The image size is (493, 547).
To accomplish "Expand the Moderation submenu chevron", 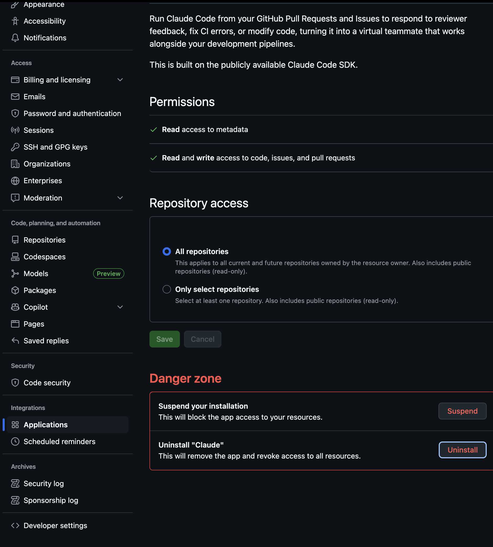I will pyautogui.click(x=120, y=198).
